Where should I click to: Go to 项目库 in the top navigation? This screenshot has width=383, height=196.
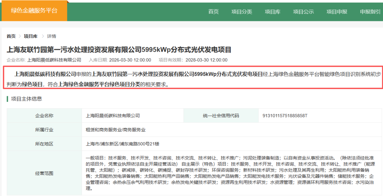coord(273,12)
